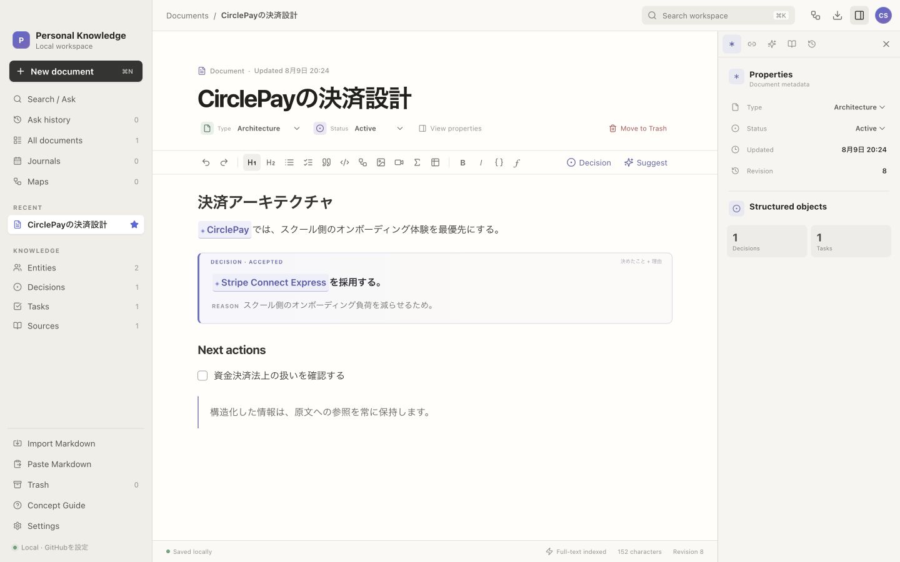This screenshot has width=900, height=562.
Task: Open the Type dropdown under the title
Action: (251, 128)
